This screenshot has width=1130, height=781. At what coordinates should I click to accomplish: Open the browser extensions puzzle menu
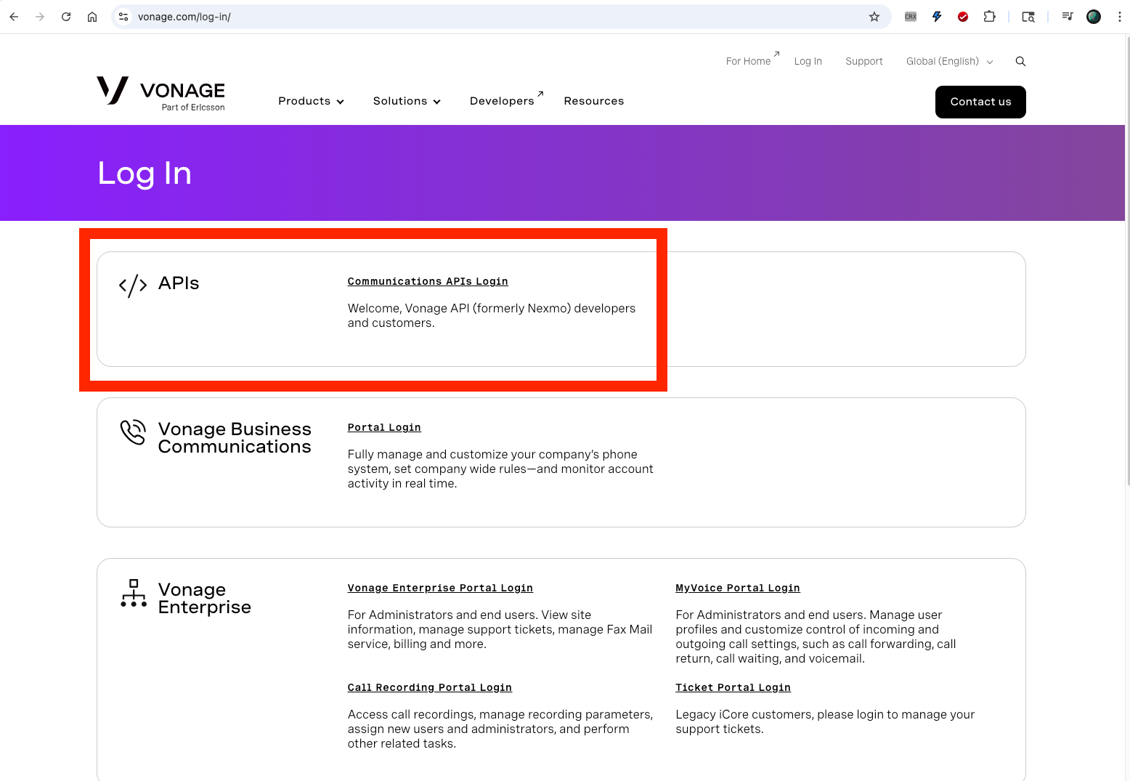pyautogui.click(x=989, y=17)
